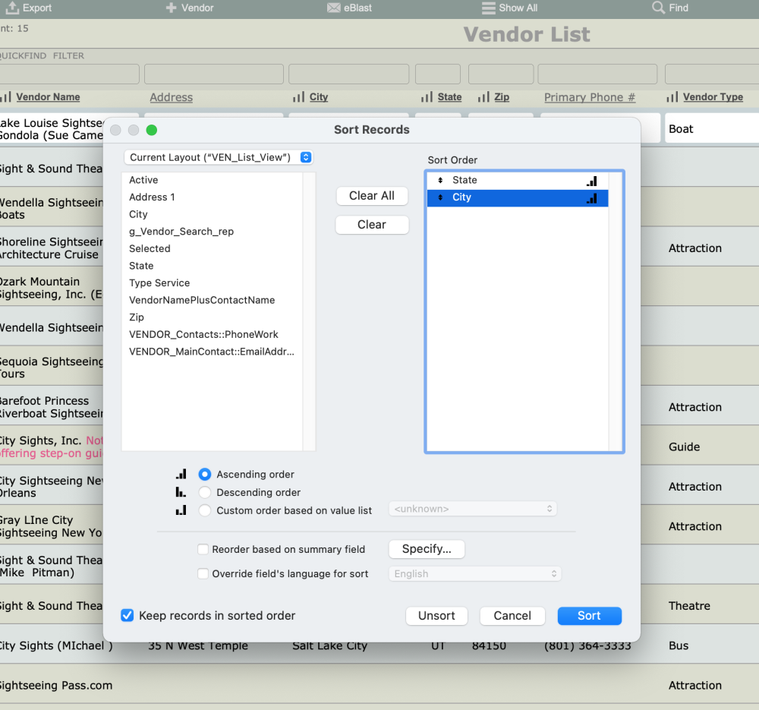759x710 pixels.
Task: Click the State quickfind filter field
Action: 438,74
